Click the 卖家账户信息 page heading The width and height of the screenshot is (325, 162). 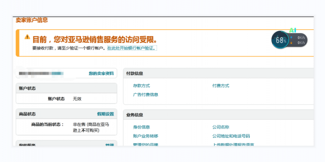tap(32, 20)
